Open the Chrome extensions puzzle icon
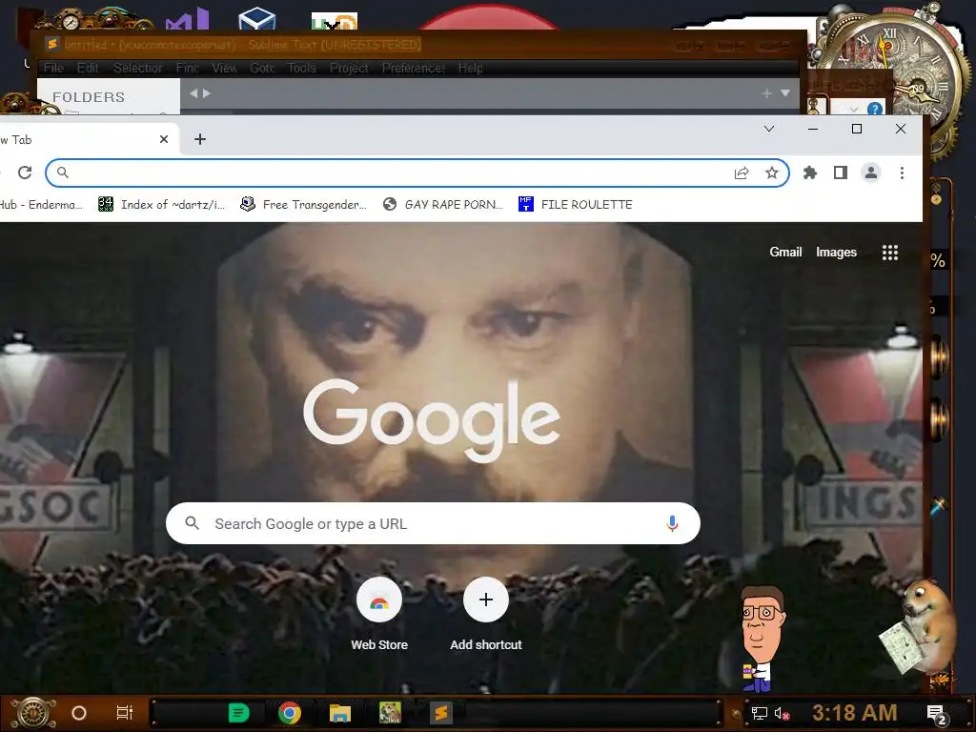The image size is (976, 732). (810, 173)
